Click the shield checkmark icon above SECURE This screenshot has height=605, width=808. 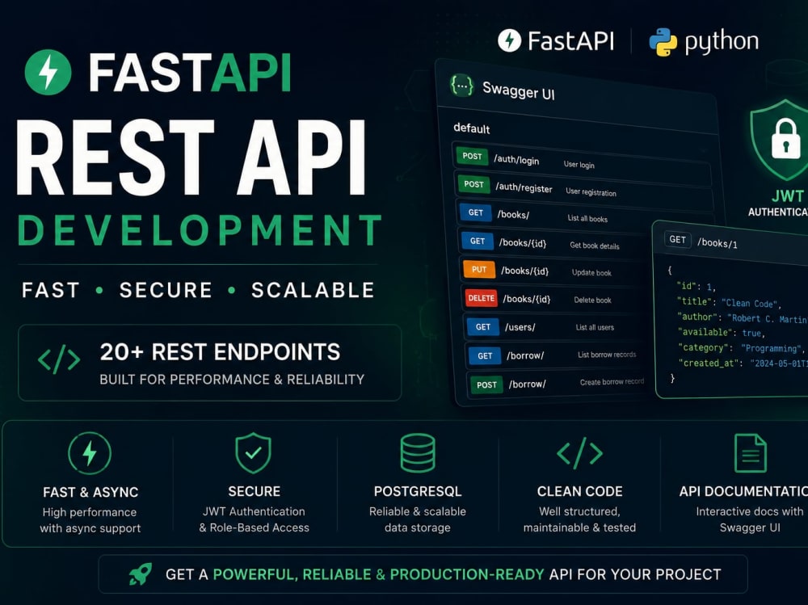tap(253, 453)
